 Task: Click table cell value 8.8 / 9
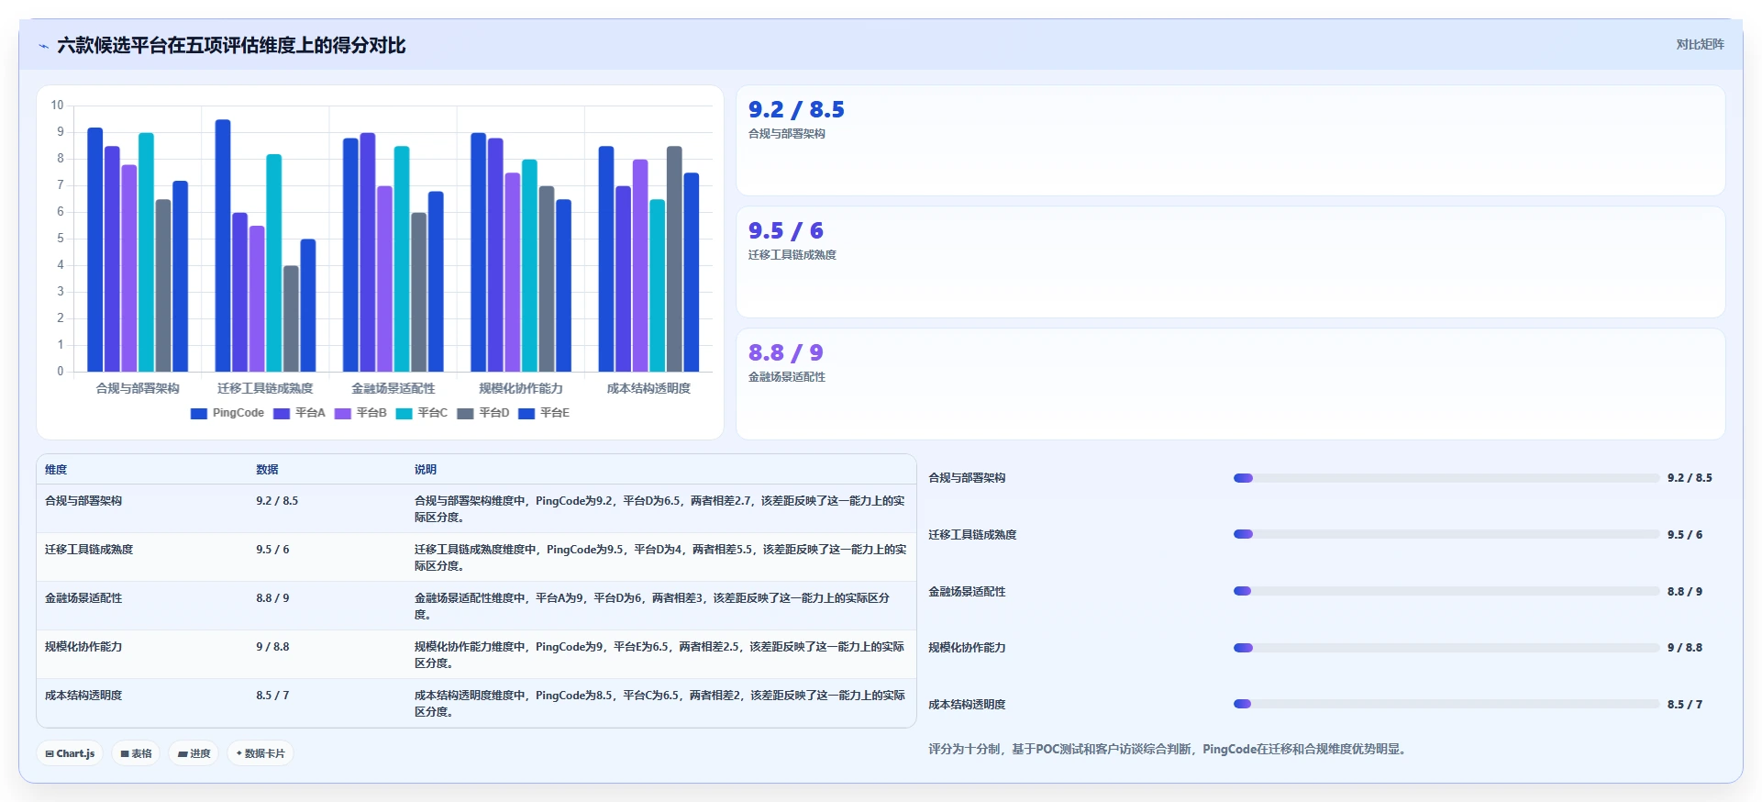click(x=272, y=598)
